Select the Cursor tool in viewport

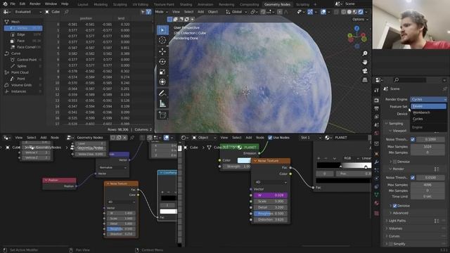point(162,41)
